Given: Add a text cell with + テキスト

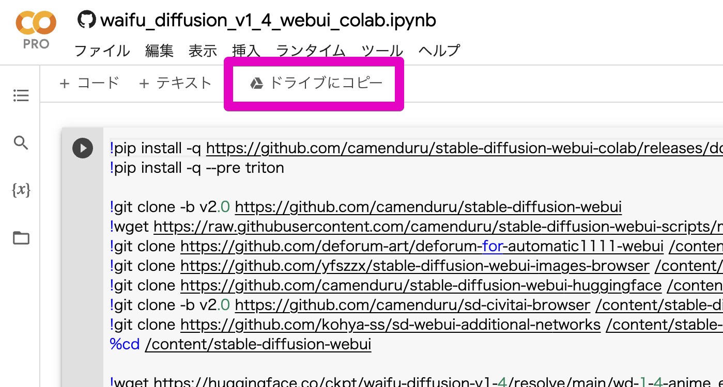Looking at the screenshot, I should point(176,83).
